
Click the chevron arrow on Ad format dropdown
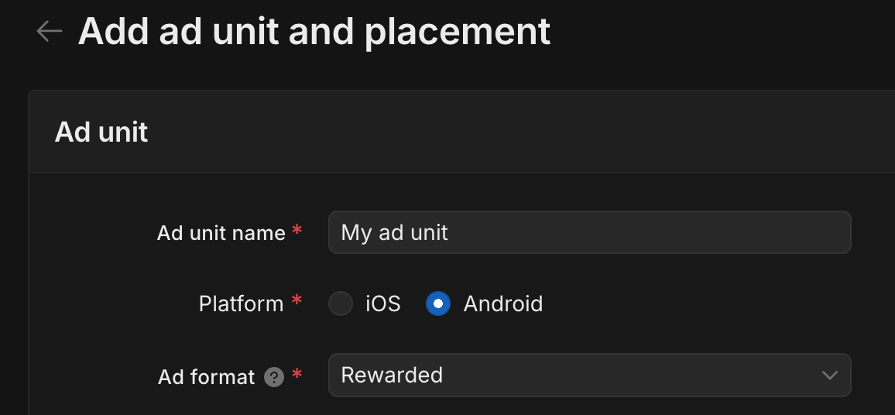829,376
